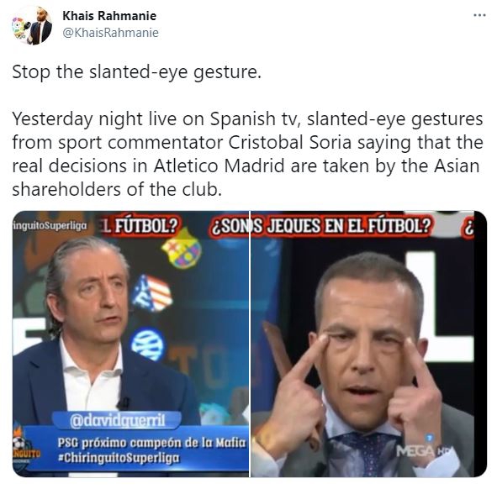Click the lapel microphone on the navy blazer
The image size is (497, 489).
tap(123, 403)
